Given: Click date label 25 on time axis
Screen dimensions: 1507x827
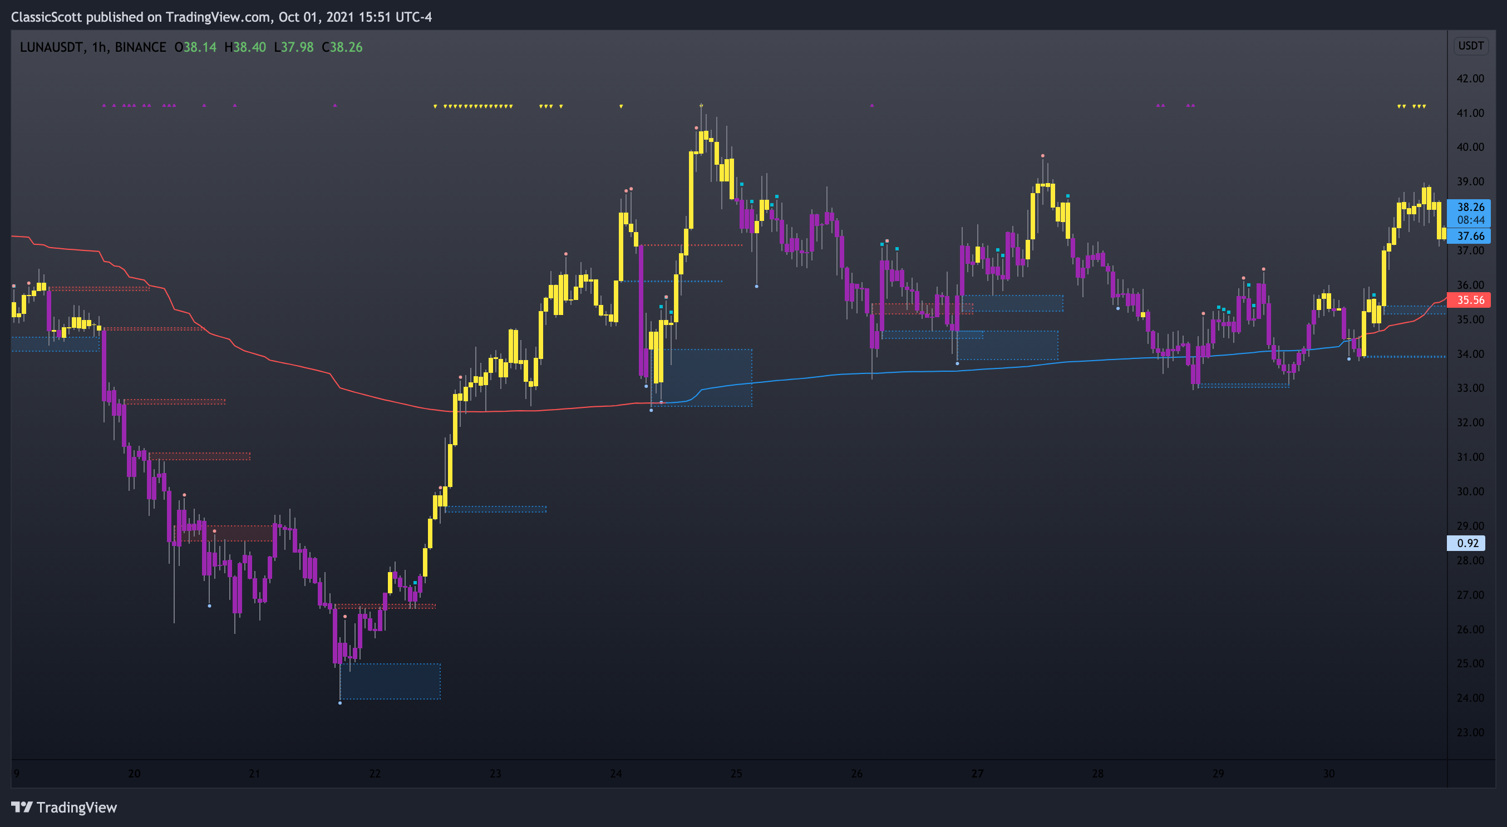Looking at the screenshot, I should point(736,773).
